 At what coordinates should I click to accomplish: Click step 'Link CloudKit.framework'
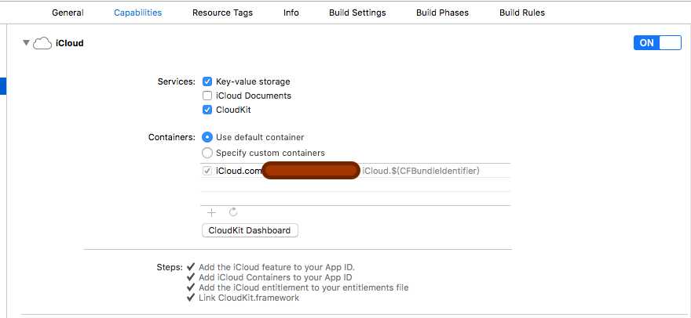[x=249, y=298]
